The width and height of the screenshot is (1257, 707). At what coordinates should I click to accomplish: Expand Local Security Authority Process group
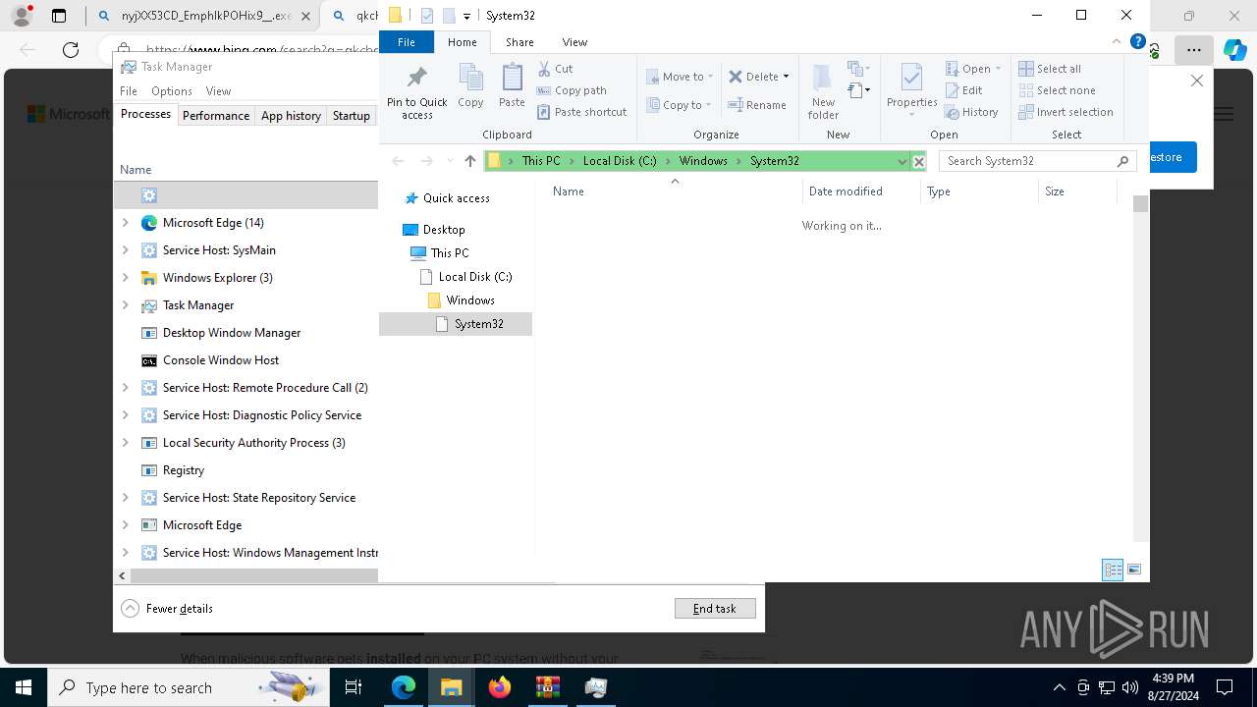click(x=125, y=443)
